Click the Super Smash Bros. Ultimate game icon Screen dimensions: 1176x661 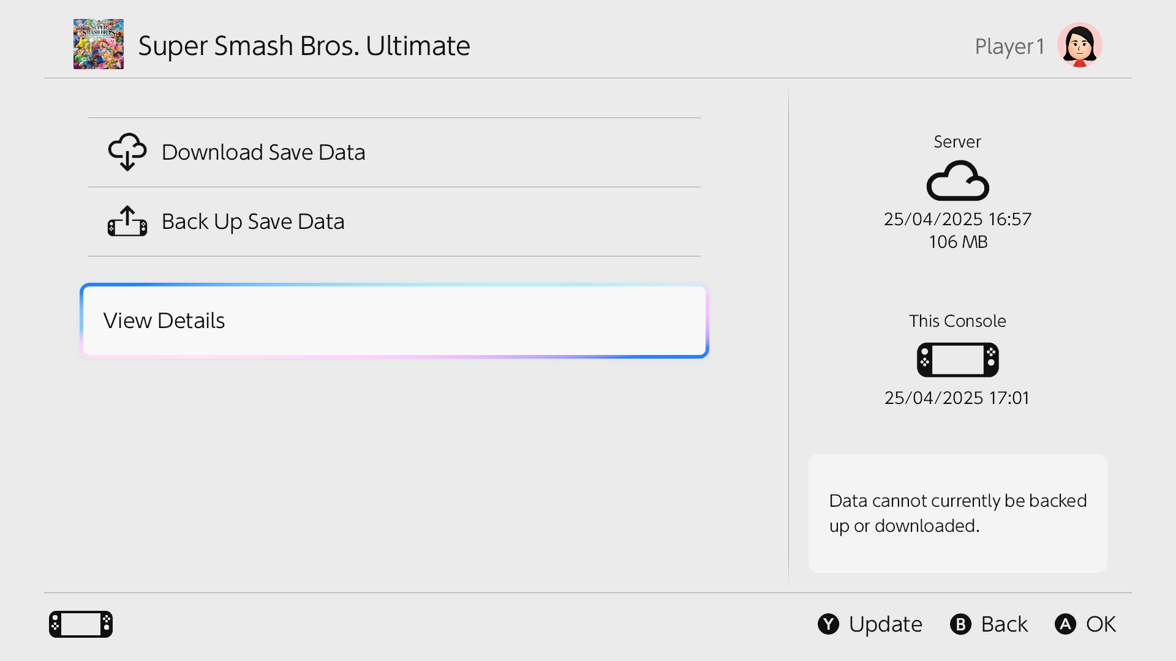point(98,44)
